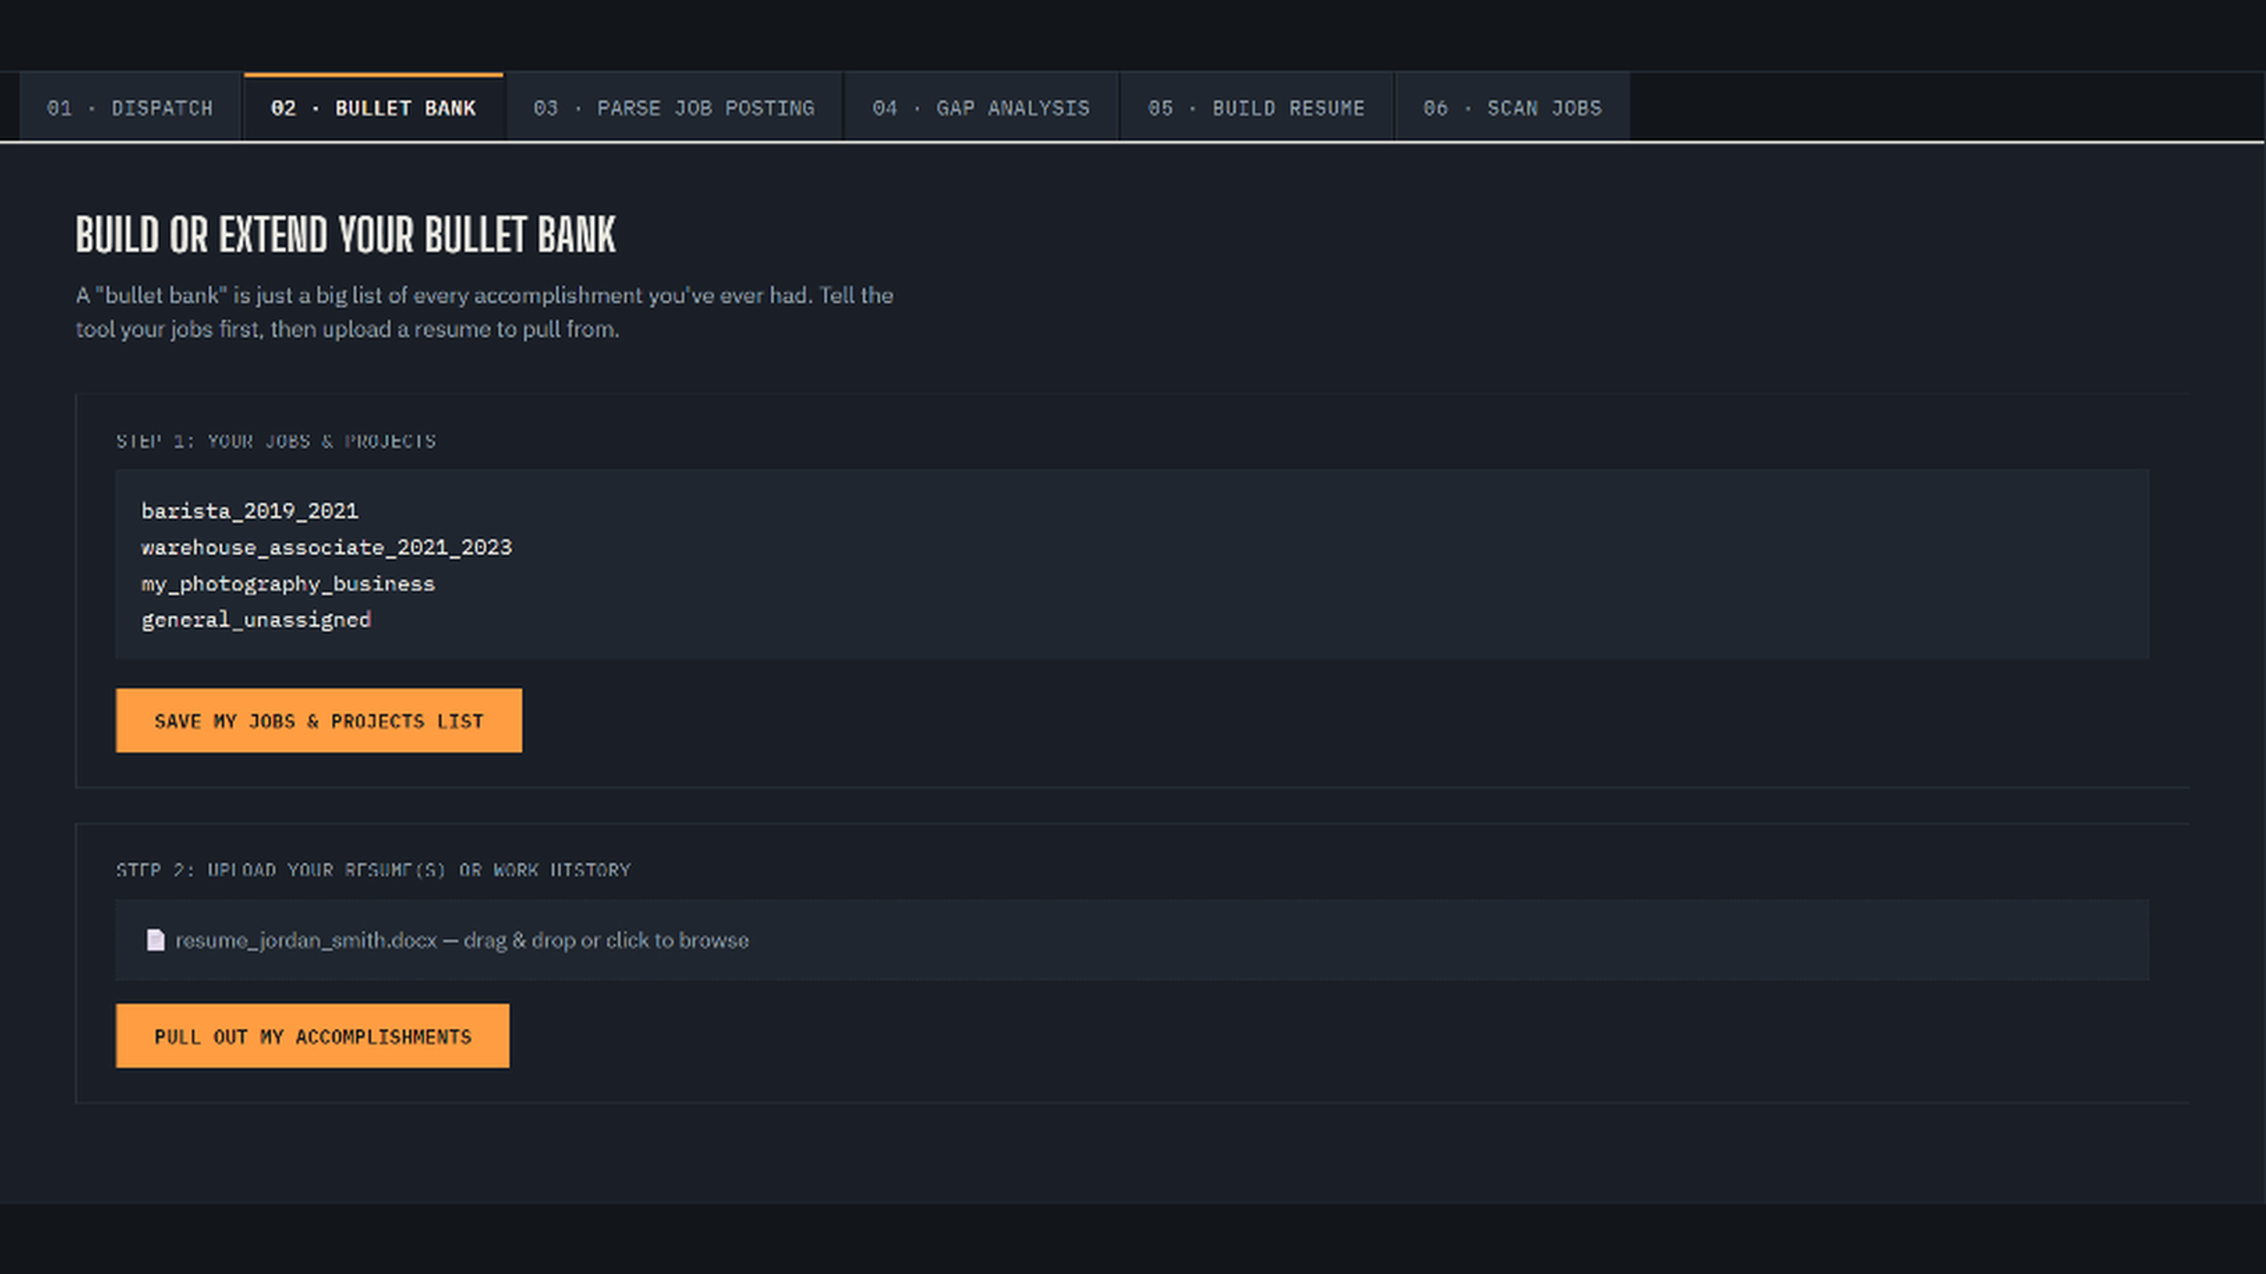Viewport: 2266px width, 1274px height.
Task: Click the Step 2 Upload Your Resume label
Action: pos(374,870)
